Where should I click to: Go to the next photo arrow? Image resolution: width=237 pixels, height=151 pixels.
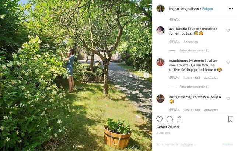coord(146,75)
